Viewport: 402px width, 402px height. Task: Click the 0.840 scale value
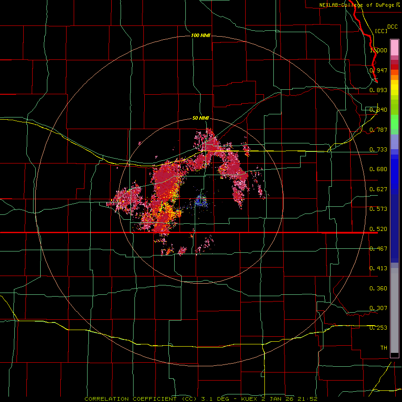coord(378,110)
